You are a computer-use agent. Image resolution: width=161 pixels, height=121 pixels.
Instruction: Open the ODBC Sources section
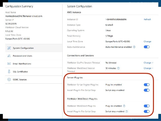(x=34, y=80)
